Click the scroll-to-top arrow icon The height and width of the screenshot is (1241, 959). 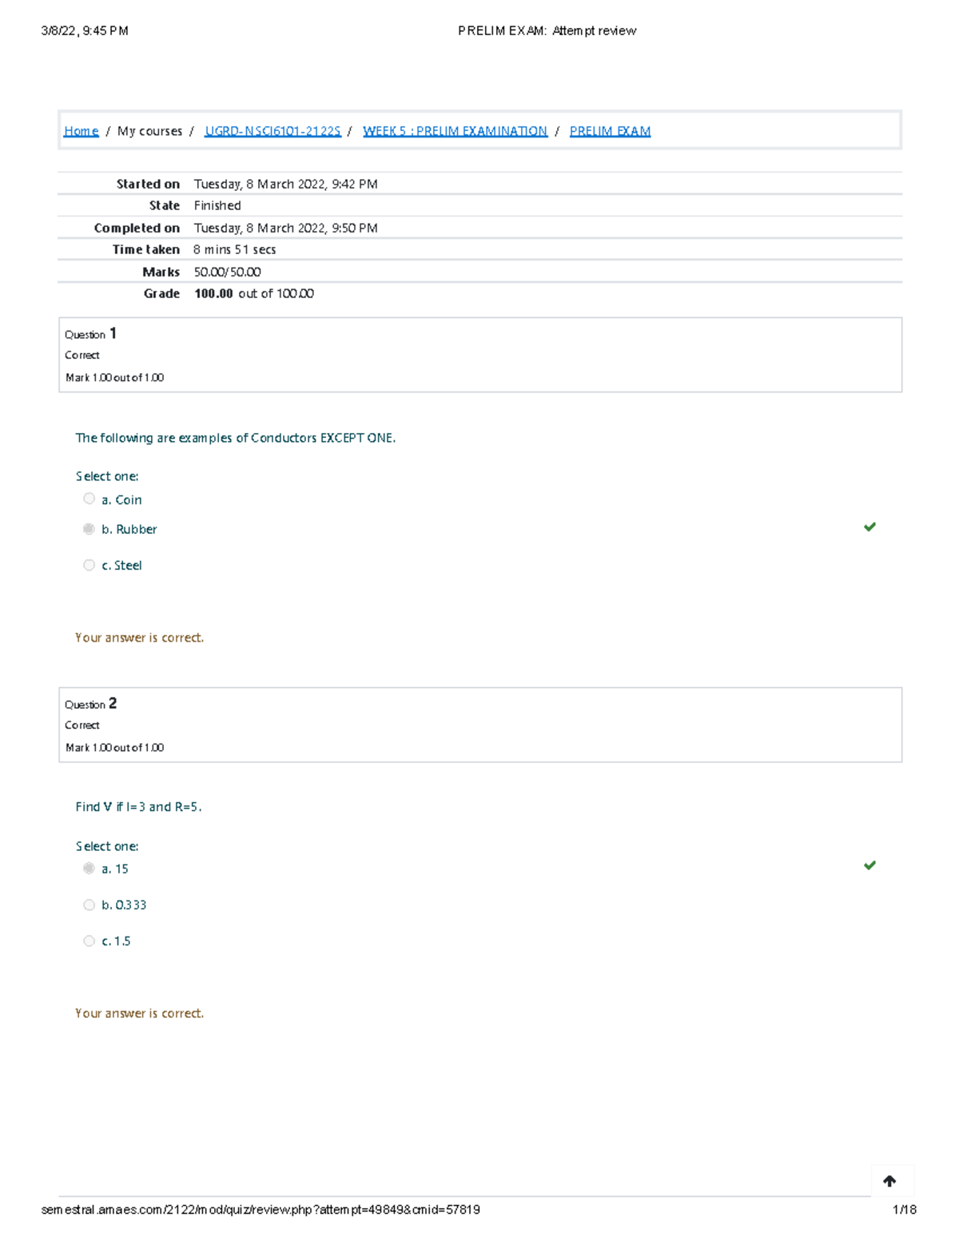click(x=890, y=1181)
